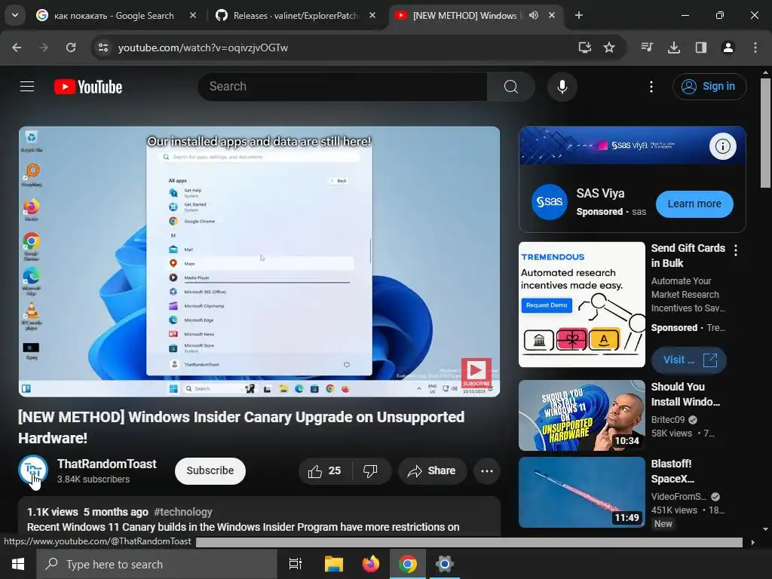
Task: Click Visit on the gift cards ad
Action: pyautogui.click(x=689, y=360)
